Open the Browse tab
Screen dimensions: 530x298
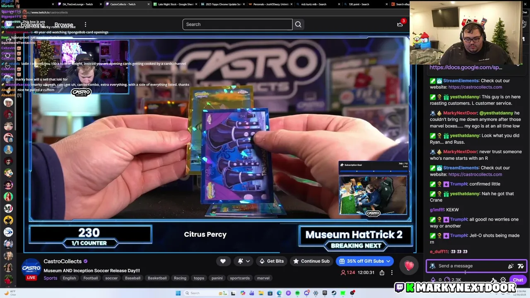pos(64,25)
